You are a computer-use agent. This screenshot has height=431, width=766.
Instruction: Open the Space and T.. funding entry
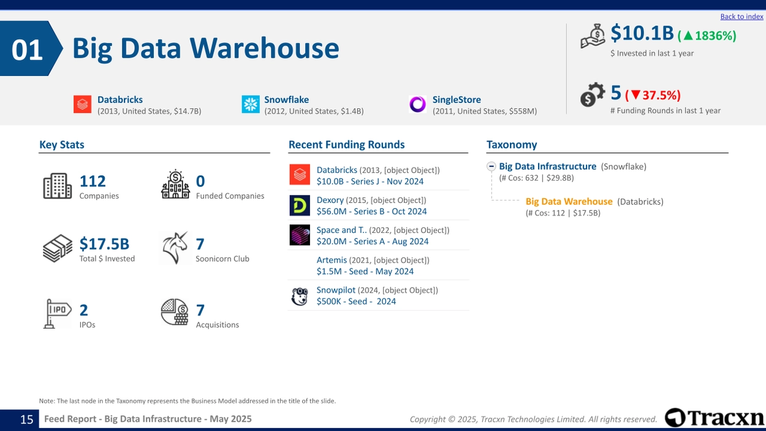pyautogui.click(x=342, y=230)
